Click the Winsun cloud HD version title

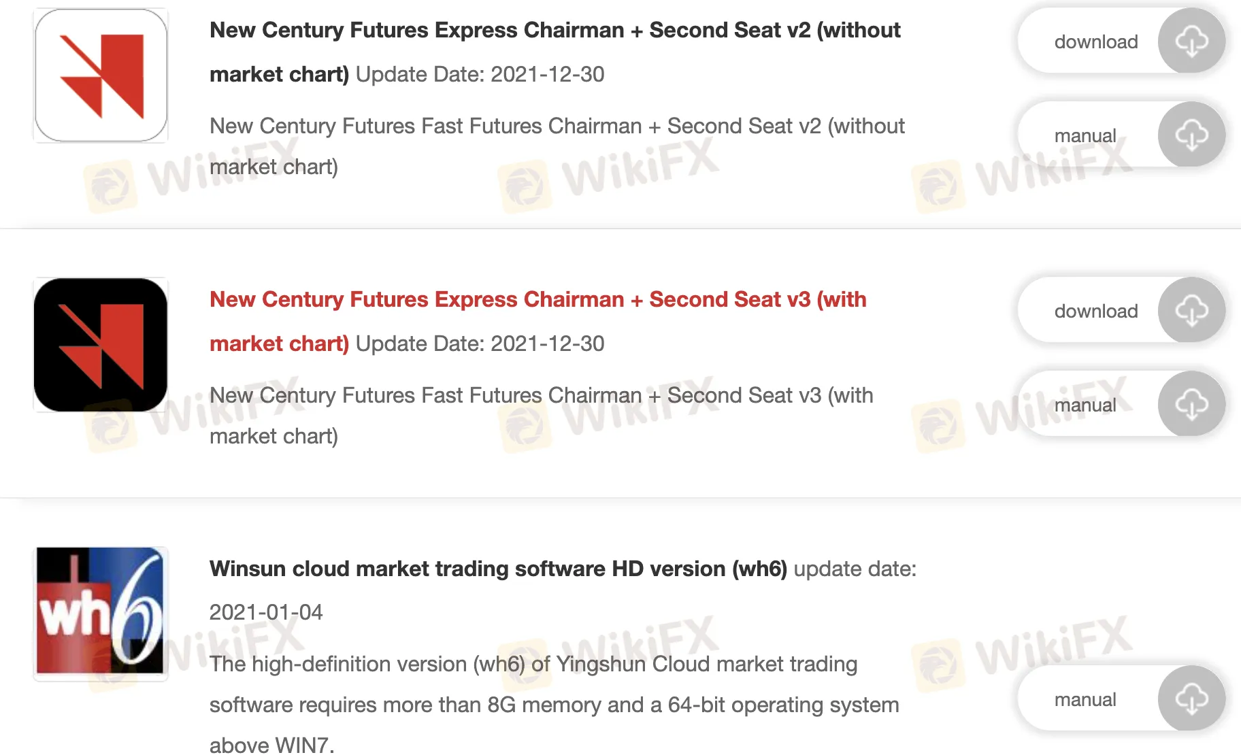coord(499,569)
